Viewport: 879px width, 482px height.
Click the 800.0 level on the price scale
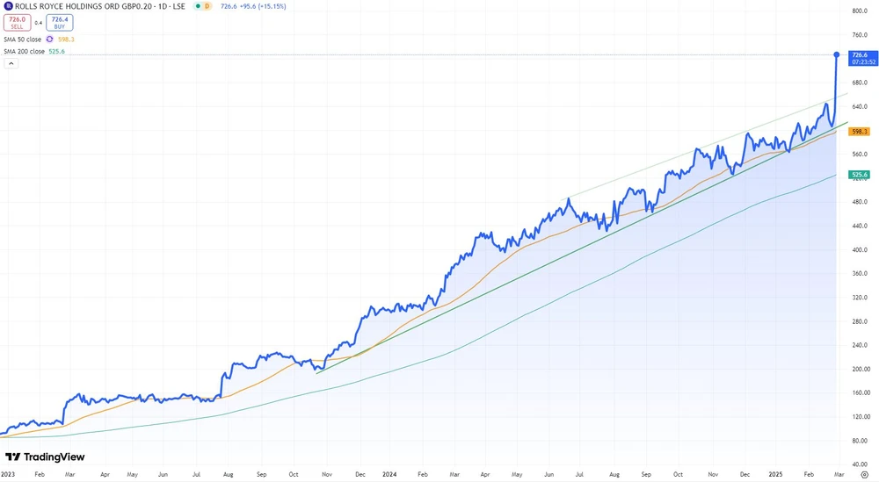point(860,11)
